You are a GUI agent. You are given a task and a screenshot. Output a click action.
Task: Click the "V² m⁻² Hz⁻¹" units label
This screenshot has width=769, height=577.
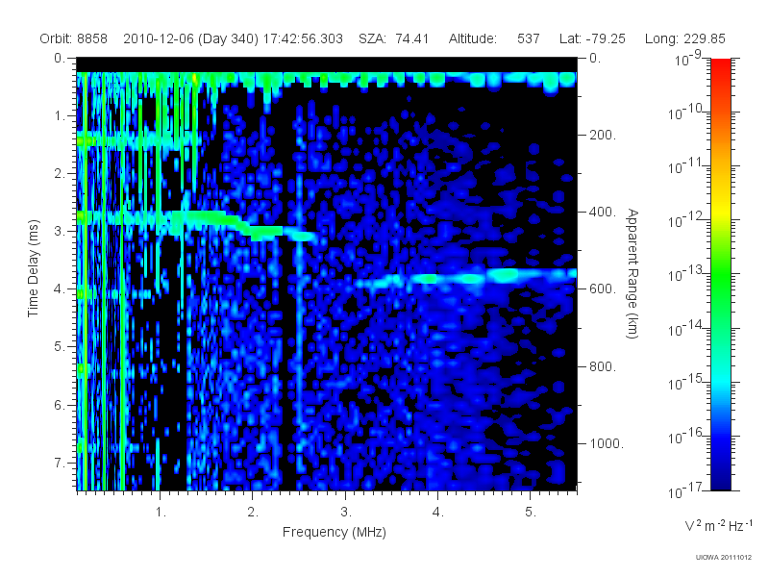[718, 525]
